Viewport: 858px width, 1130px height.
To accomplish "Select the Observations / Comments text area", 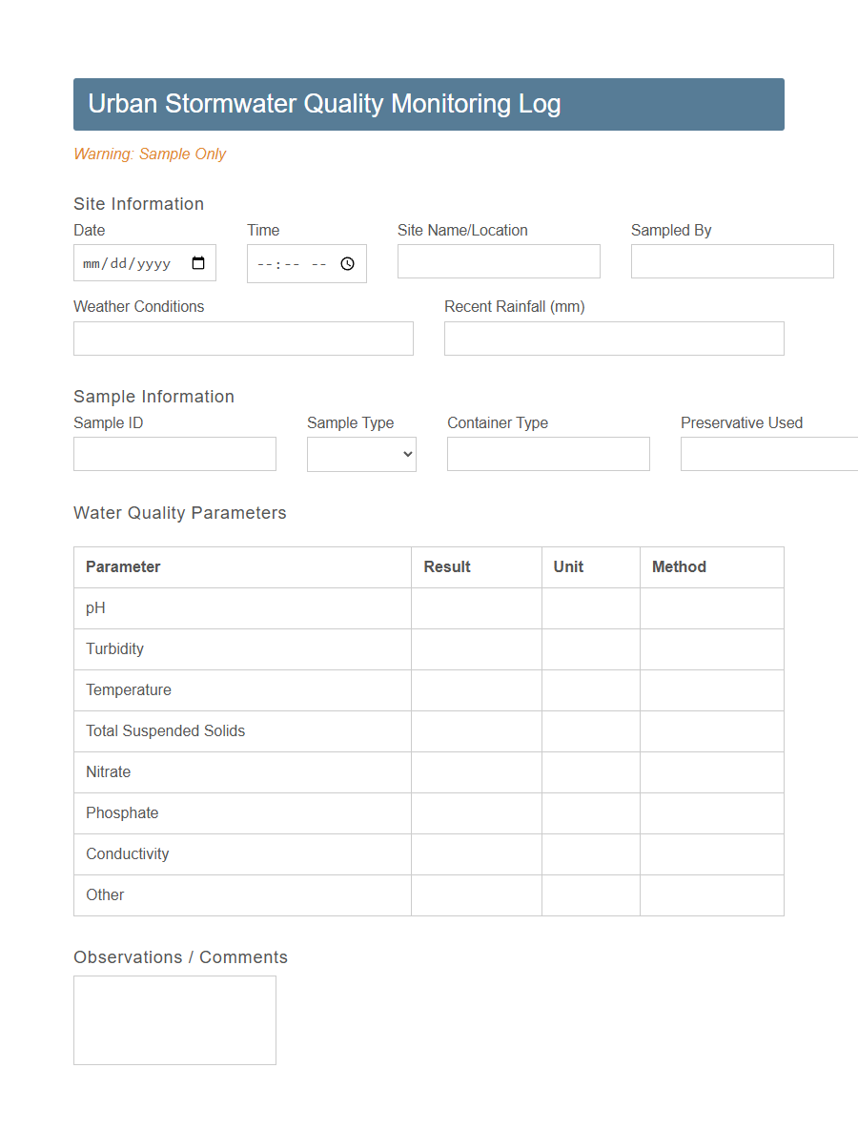I will tap(174, 1019).
